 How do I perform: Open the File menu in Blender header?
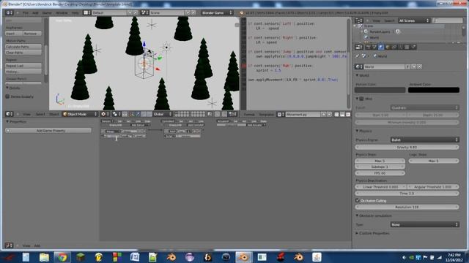coord(26,13)
